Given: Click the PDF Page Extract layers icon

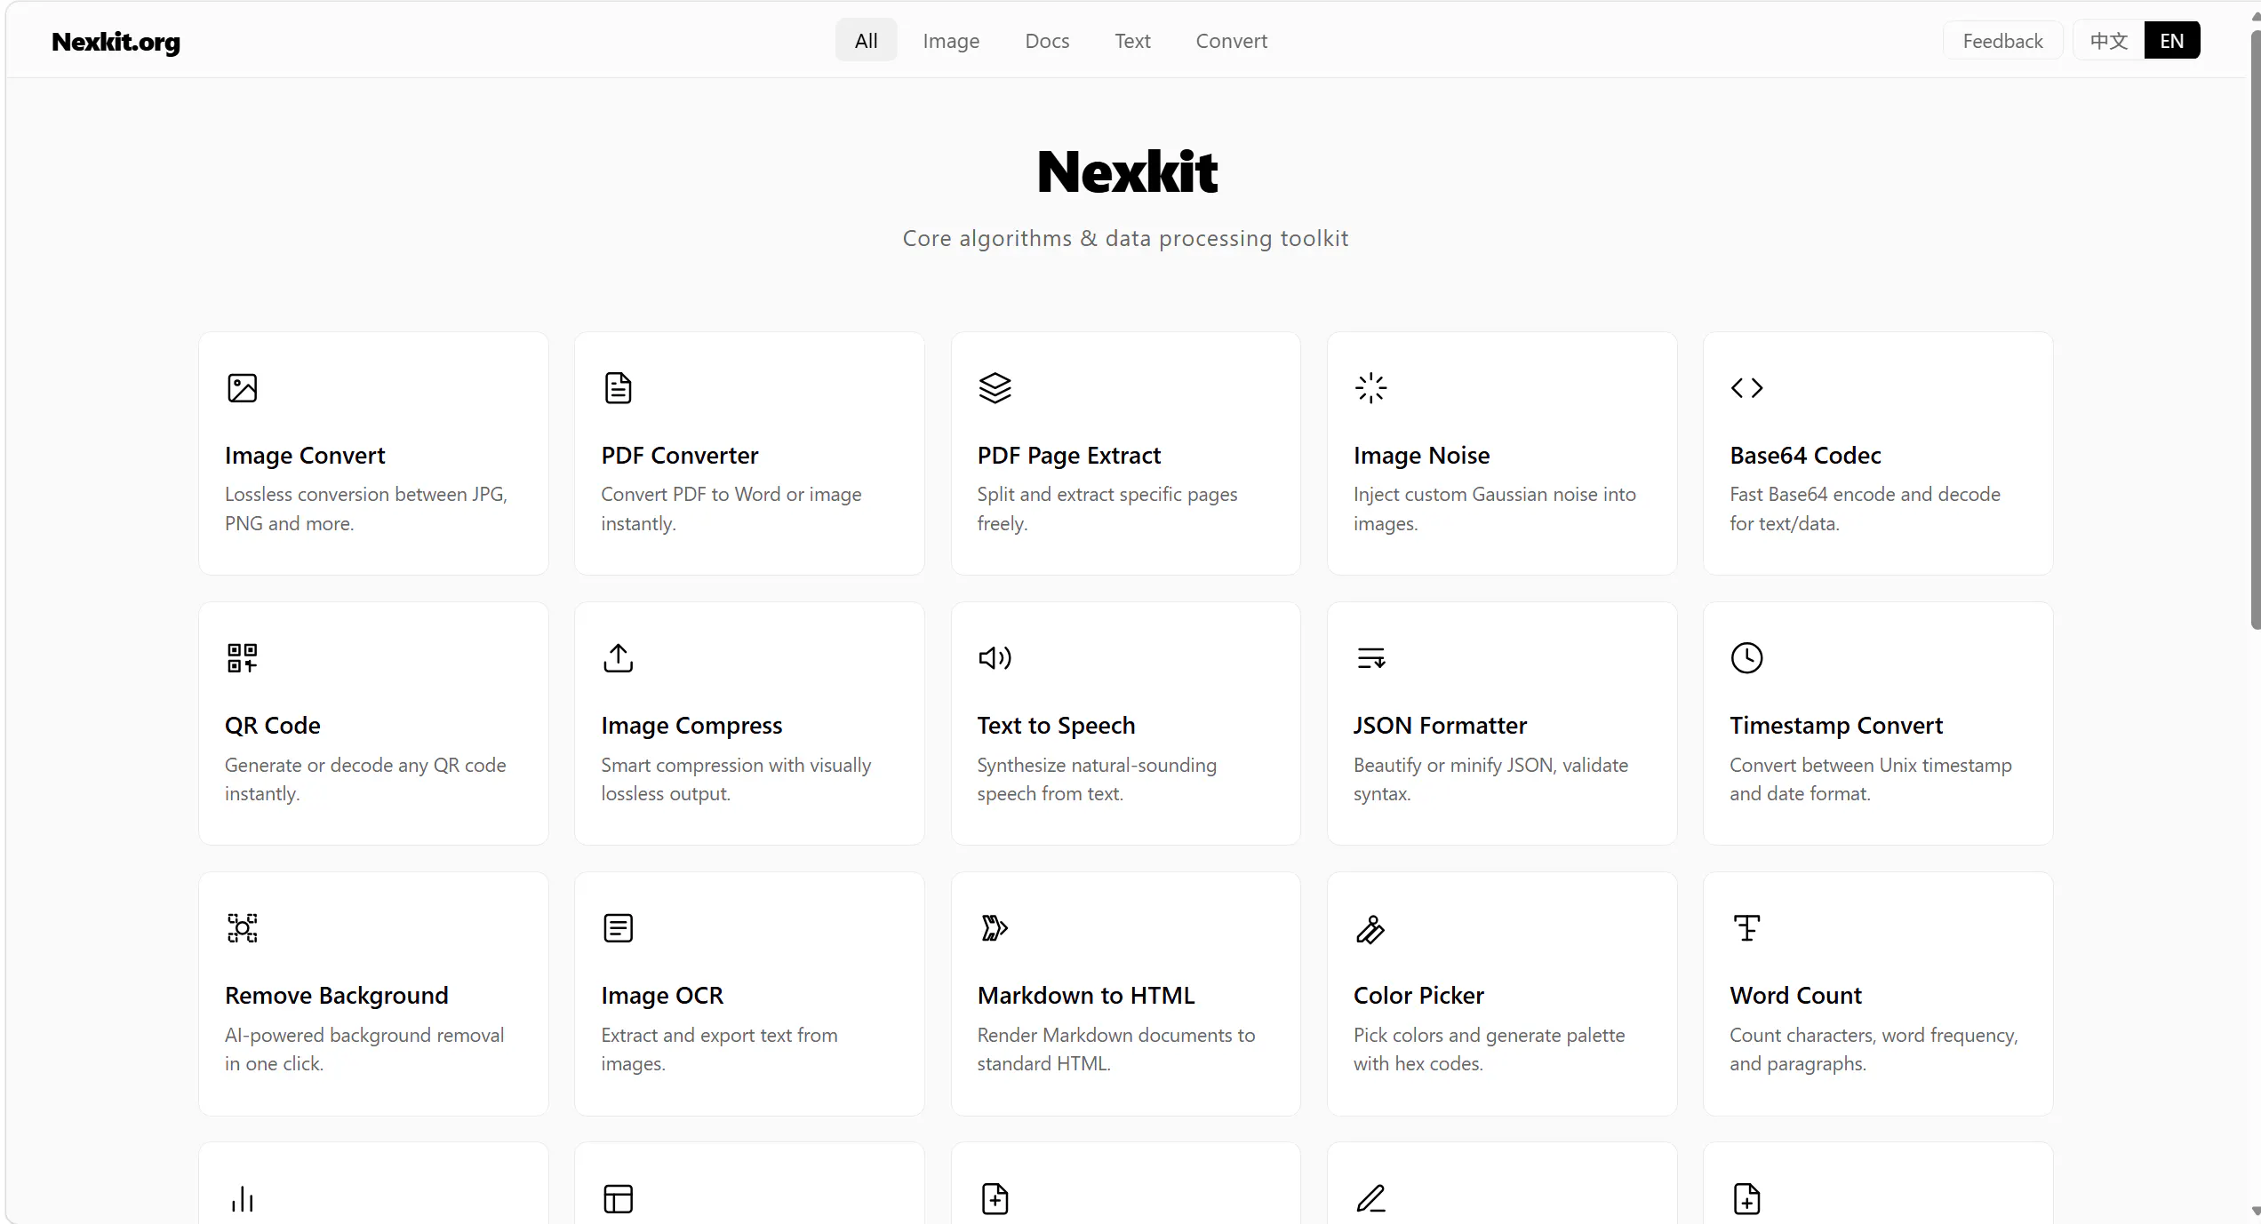Looking at the screenshot, I should pyautogui.click(x=995, y=388).
